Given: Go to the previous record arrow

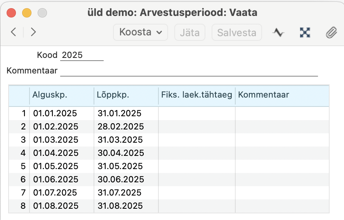Looking at the screenshot, I should coord(14,32).
